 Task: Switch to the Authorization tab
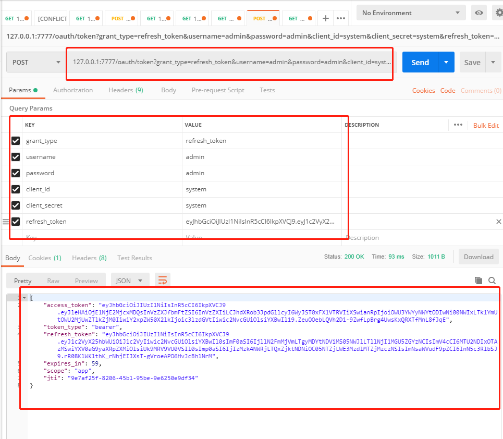click(73, 90)
